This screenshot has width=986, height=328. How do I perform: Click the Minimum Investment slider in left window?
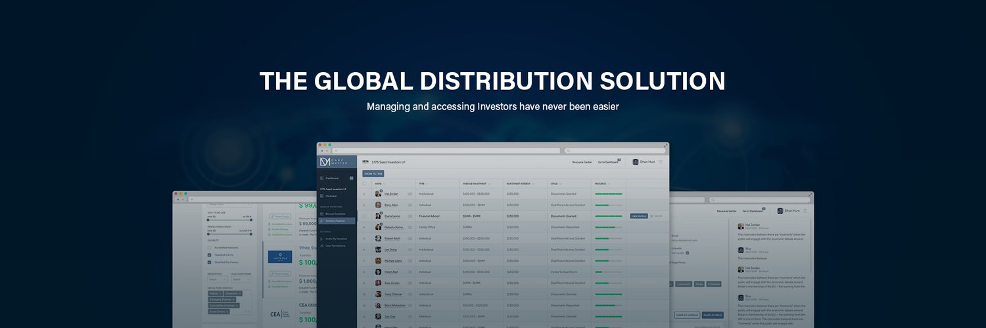(229, 234)
